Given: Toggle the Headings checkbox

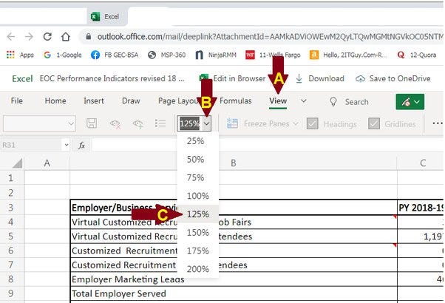Looking at the screenshot, I should pos(313,123).
